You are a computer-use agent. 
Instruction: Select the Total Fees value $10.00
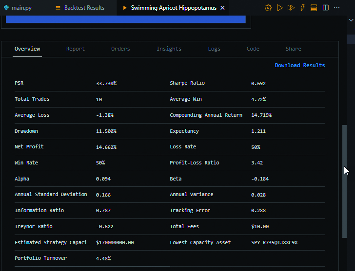[x=260, y=226]
